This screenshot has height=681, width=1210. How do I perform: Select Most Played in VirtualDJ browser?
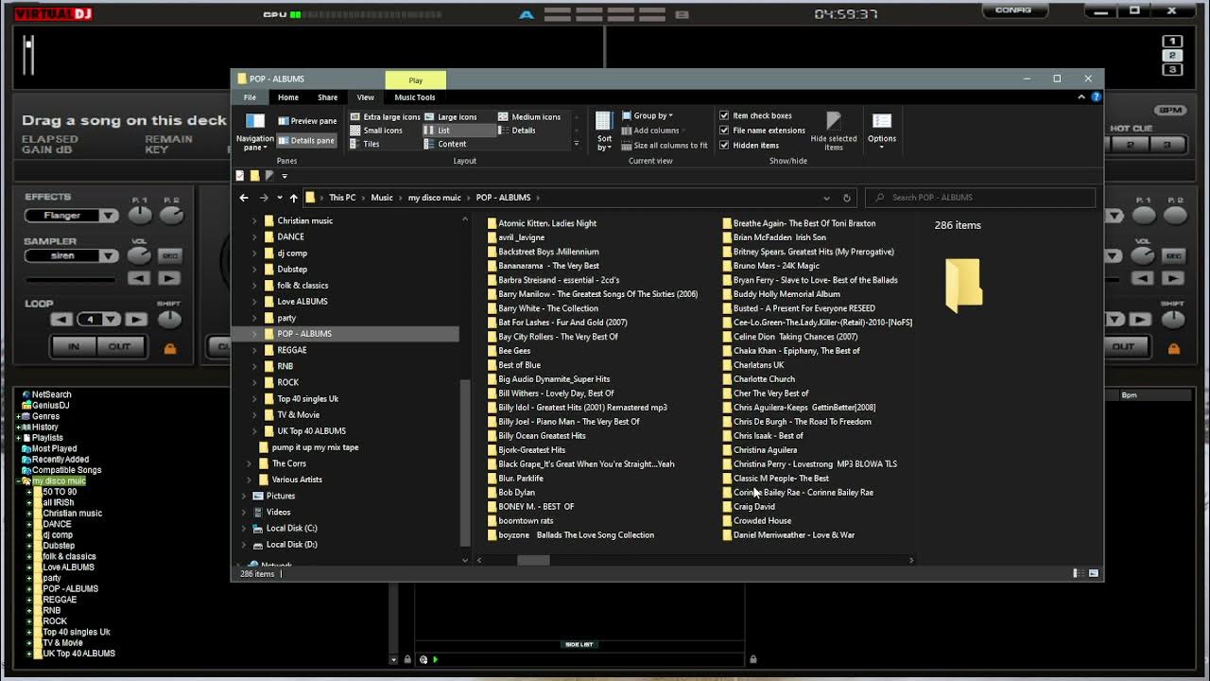(49, 448)
